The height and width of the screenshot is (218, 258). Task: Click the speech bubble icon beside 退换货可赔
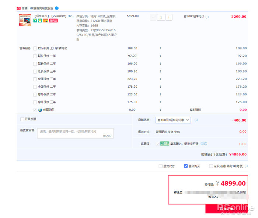[x=202, y=144]
